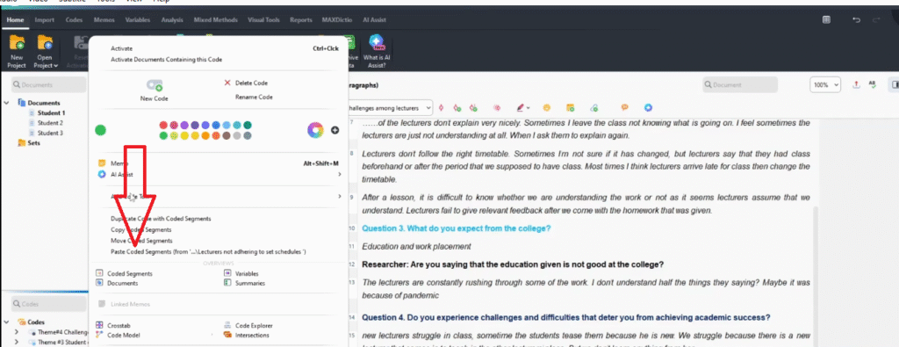Choose Rename Code in context menu

(254, 97)
